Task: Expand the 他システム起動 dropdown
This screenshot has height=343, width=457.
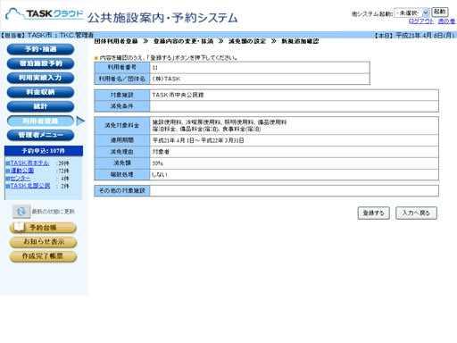Action: [411, 13]
